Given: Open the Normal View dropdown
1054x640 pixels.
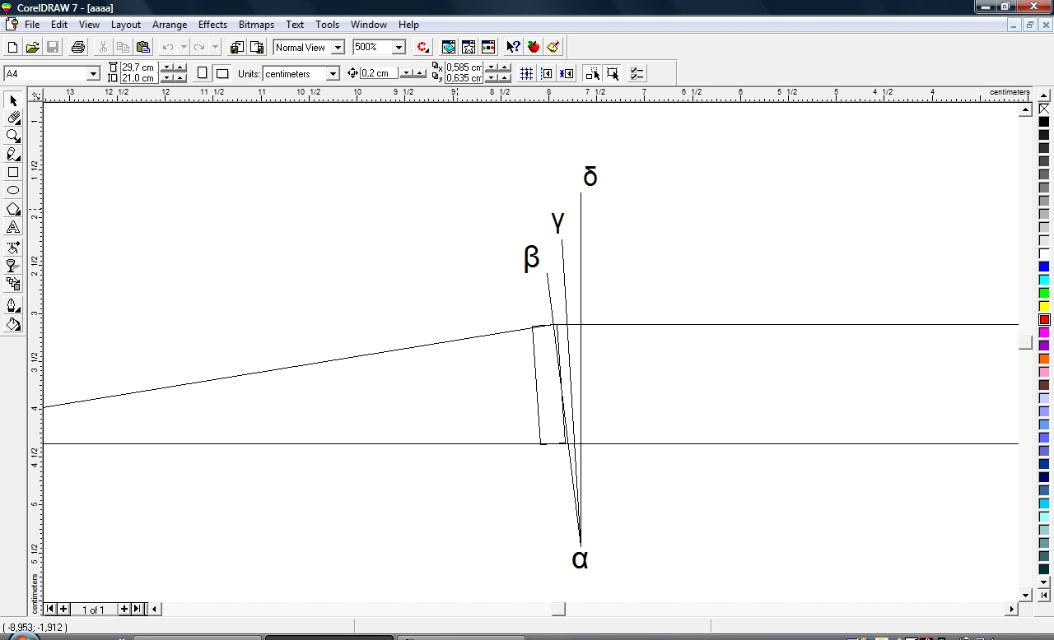Looking at the screenshot, I should coord(338,48).
